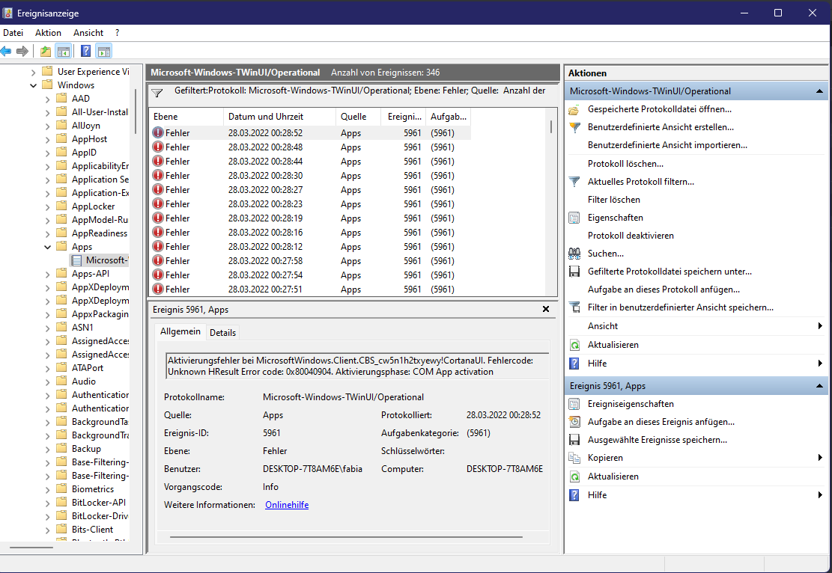
Task: Click the Aktivierungsfehler description text box
Action: [357, 366]
